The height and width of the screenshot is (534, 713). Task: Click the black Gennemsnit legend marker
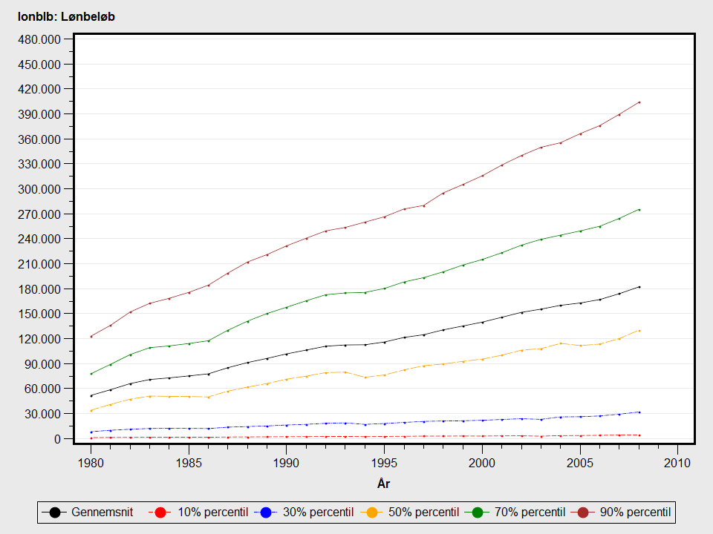(x=54, y=512)
